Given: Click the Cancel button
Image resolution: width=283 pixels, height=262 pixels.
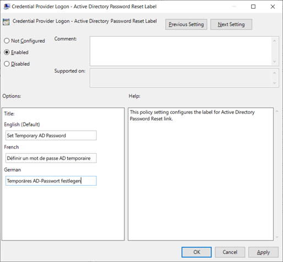Looking at the screenshot, I should click(230, 252).
